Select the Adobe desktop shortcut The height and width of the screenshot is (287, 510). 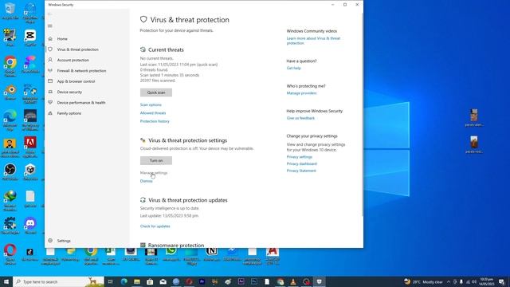(x=30, y=147)
